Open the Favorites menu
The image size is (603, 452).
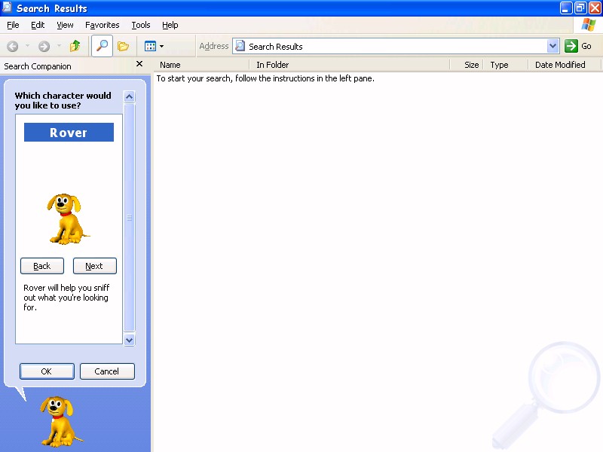click(x=103, y=25)
